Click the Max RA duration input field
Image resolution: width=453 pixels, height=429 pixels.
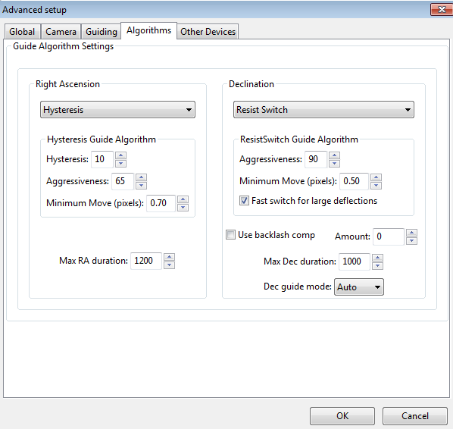point(146,261)
